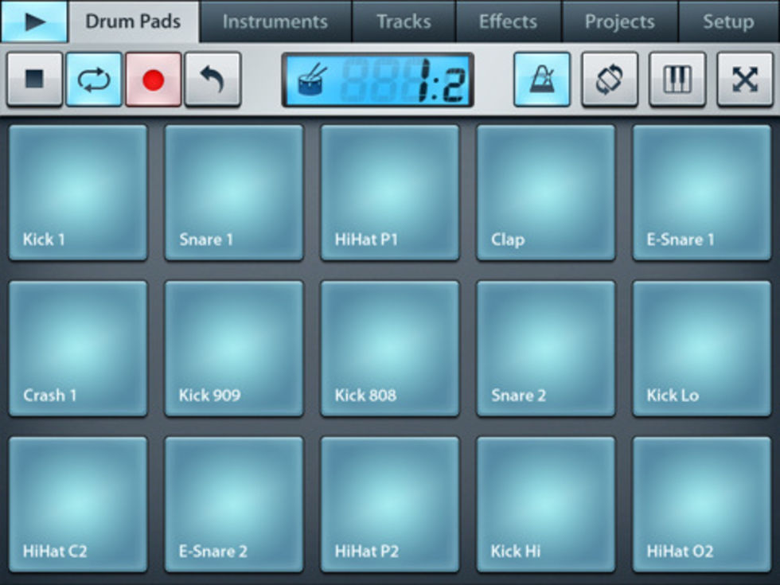Tap the drum icon in the display
Viewport: 780px width, 585px height.
click(312, 80)
